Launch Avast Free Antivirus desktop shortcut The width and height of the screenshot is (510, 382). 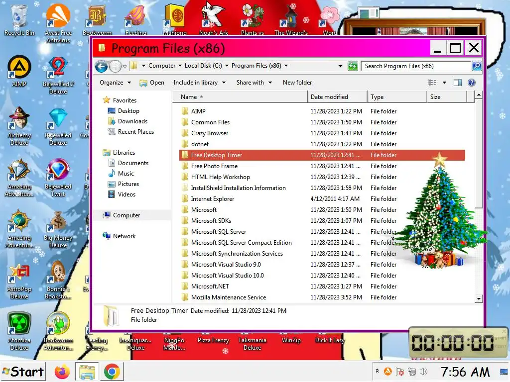58,23
